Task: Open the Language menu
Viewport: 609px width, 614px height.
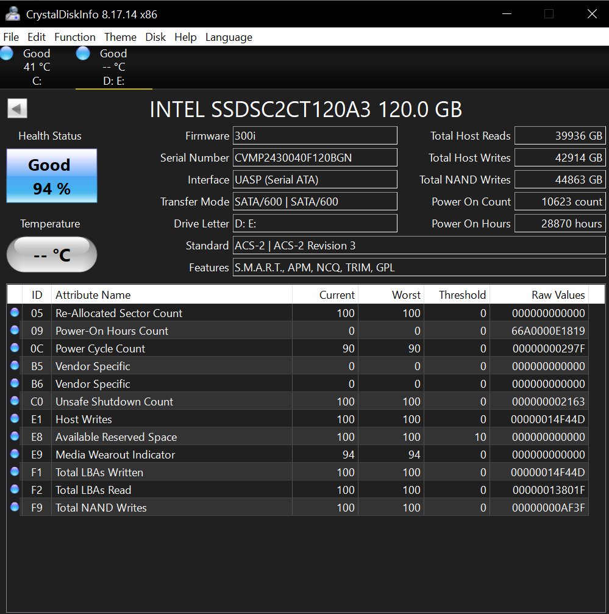Action: point(229,37)
